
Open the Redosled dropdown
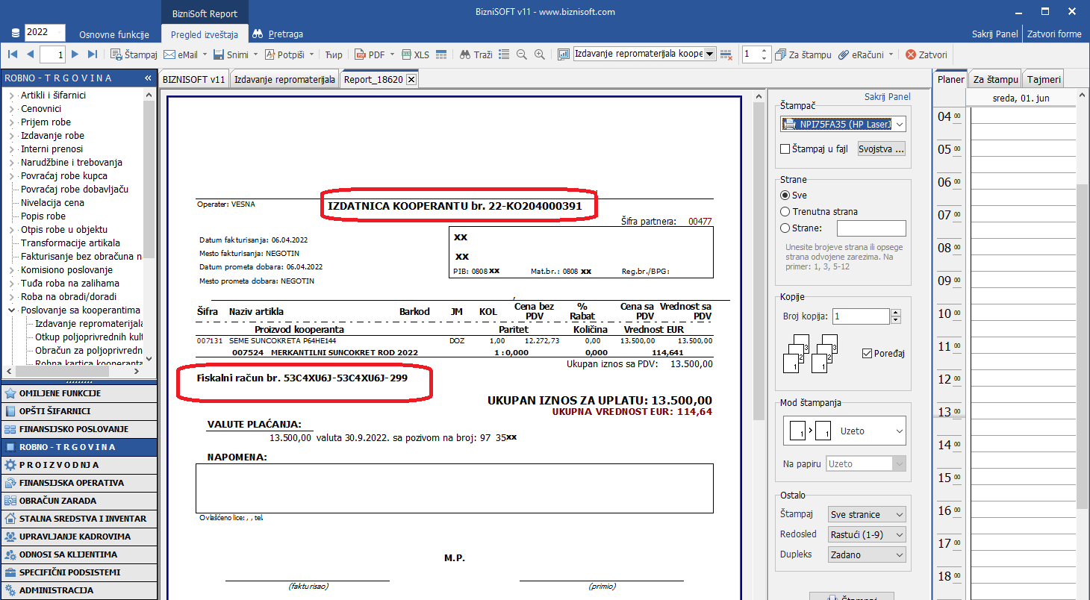(x=867, y=534)
